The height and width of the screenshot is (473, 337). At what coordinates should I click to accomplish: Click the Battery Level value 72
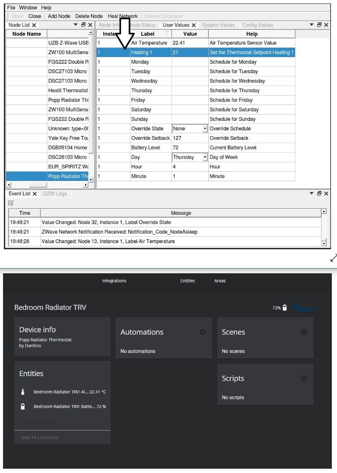click(x=190, y=148)
